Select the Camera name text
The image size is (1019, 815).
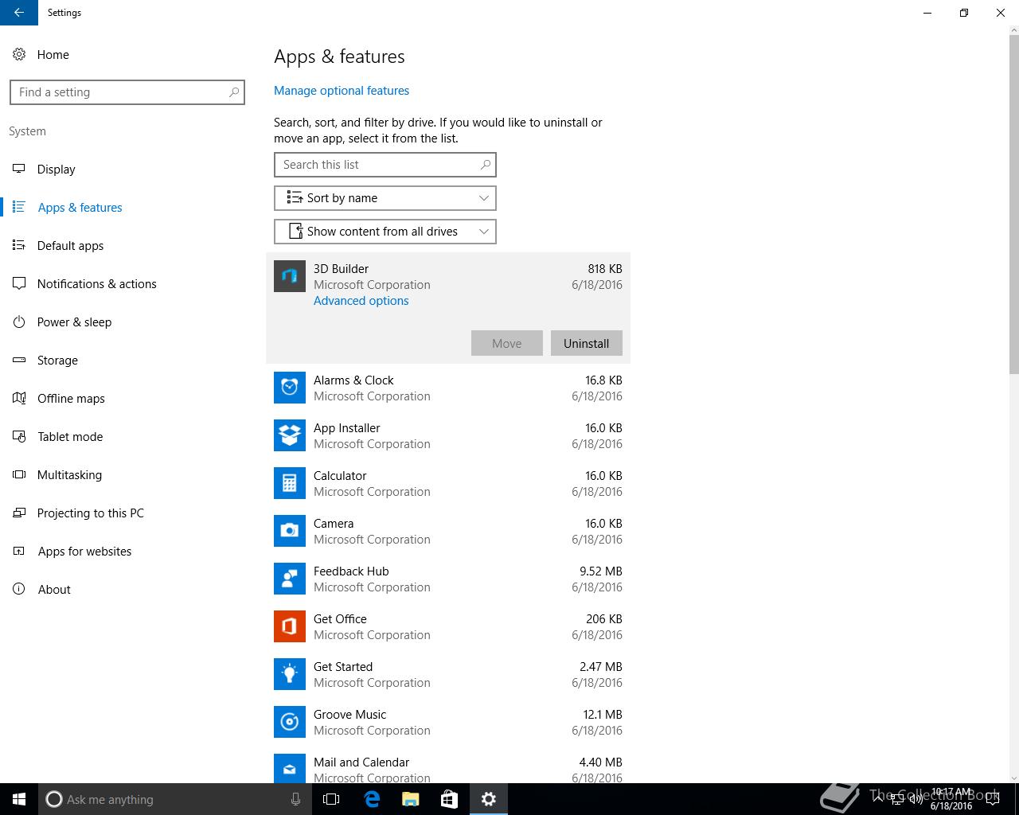334,524
